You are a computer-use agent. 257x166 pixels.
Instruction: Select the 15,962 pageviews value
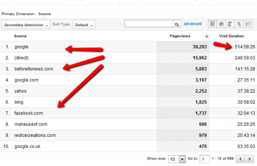click(200, 58)
